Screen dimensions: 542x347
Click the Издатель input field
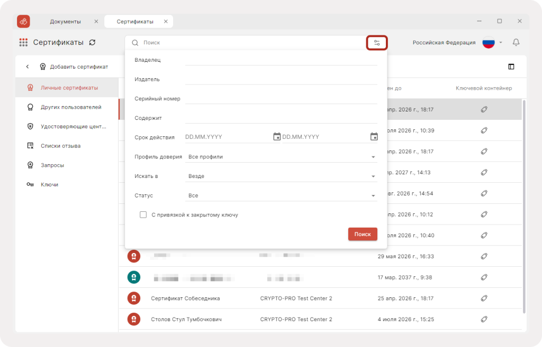tap(281, 79)
